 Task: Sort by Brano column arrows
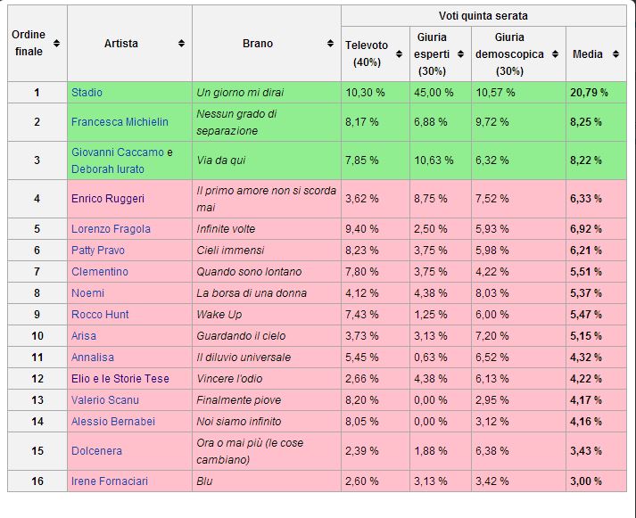click(x=331, y=43)
